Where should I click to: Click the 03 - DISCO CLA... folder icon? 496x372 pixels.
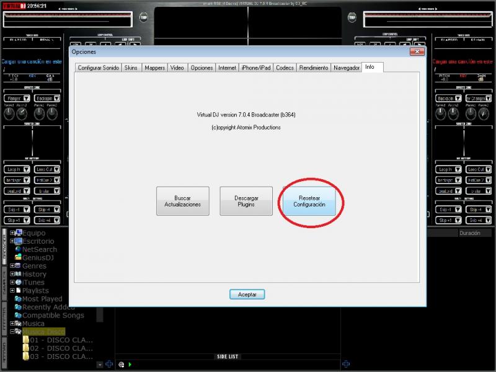coord(25,356)
